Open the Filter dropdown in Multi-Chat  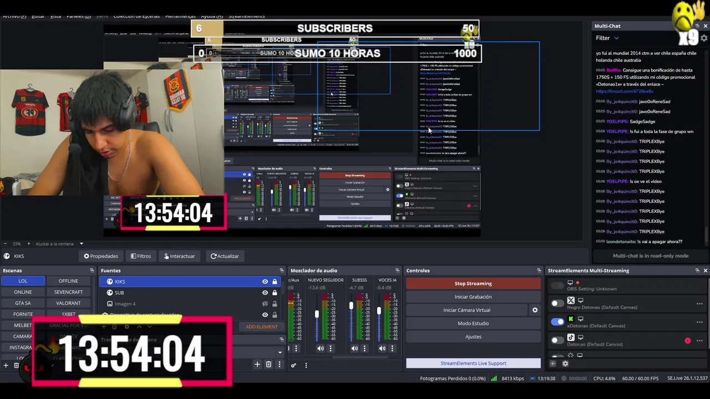pos(607,38)
